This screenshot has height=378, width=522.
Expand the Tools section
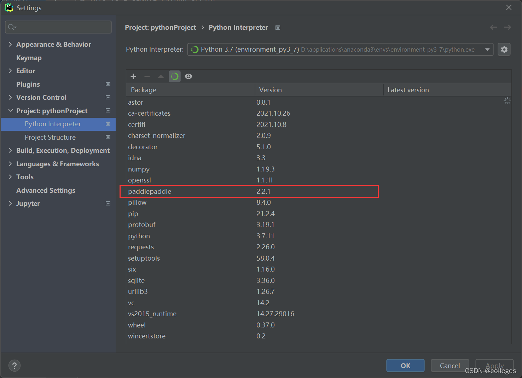pos(10,177)
